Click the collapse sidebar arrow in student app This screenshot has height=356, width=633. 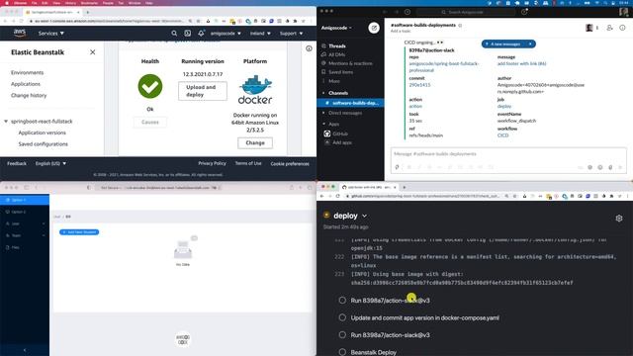25,350
